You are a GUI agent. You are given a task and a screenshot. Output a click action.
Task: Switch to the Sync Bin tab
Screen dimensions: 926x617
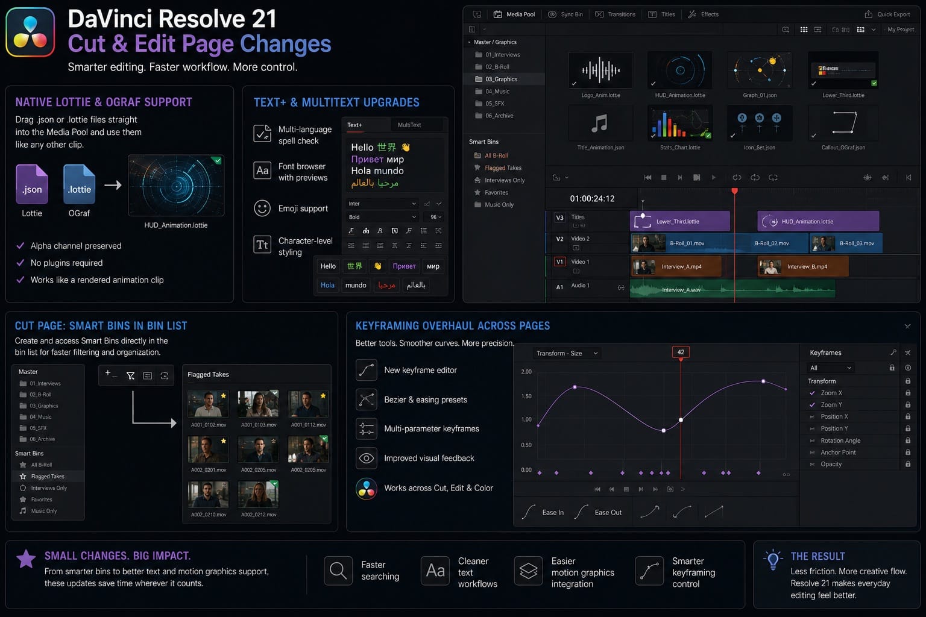coord(565,14)
